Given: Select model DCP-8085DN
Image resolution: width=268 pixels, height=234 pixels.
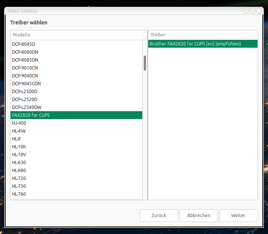Looking at the screenshot, I should [x=76, y=60].
